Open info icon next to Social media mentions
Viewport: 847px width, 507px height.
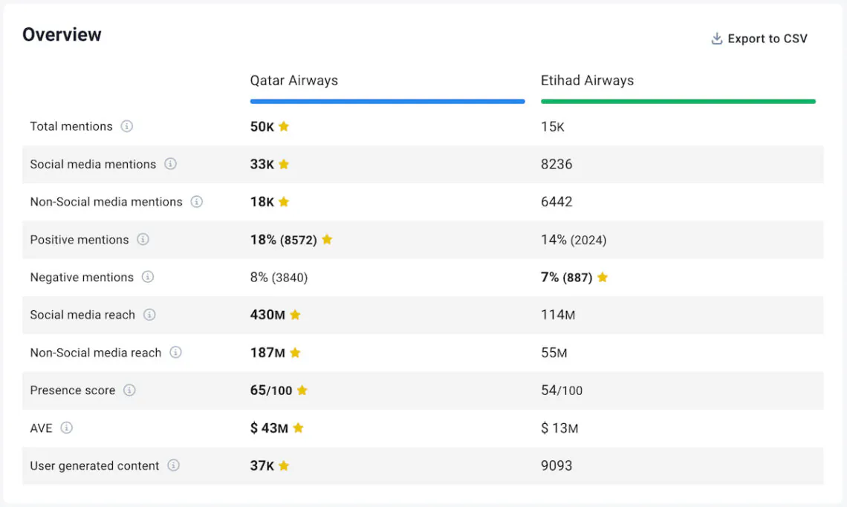click(170, 163)
